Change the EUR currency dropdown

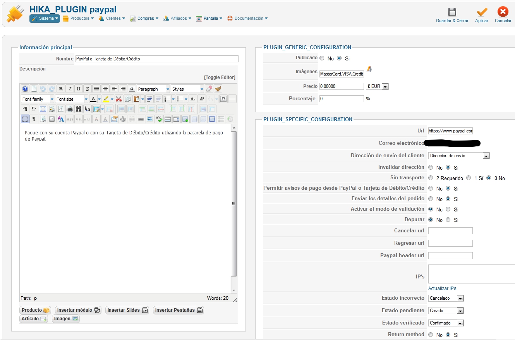pyautogui.click(x=377, y=86)
